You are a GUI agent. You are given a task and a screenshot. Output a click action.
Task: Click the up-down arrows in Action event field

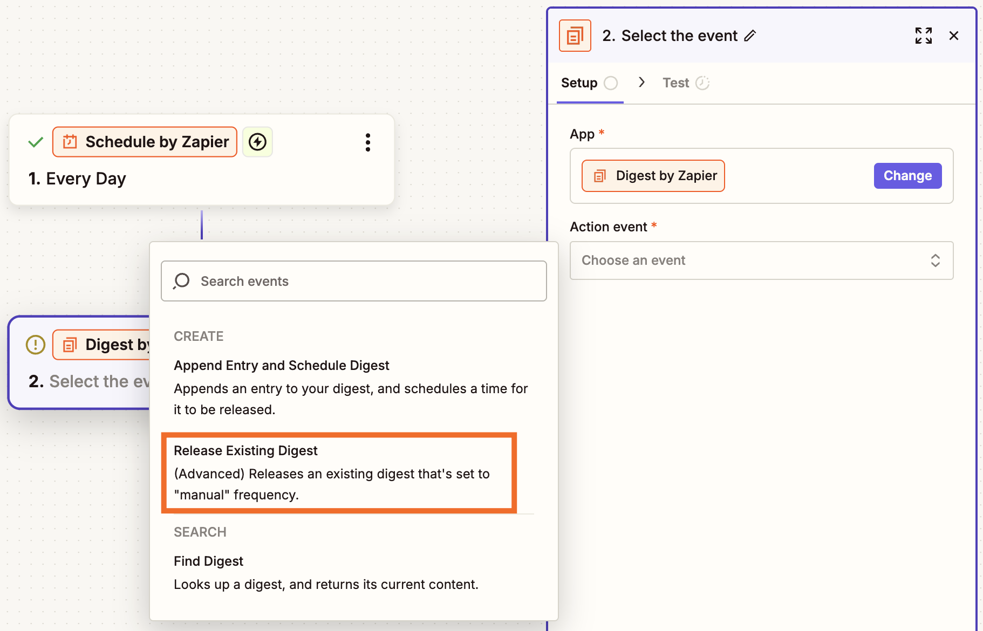pyautogui.click(x=935, y=260)
